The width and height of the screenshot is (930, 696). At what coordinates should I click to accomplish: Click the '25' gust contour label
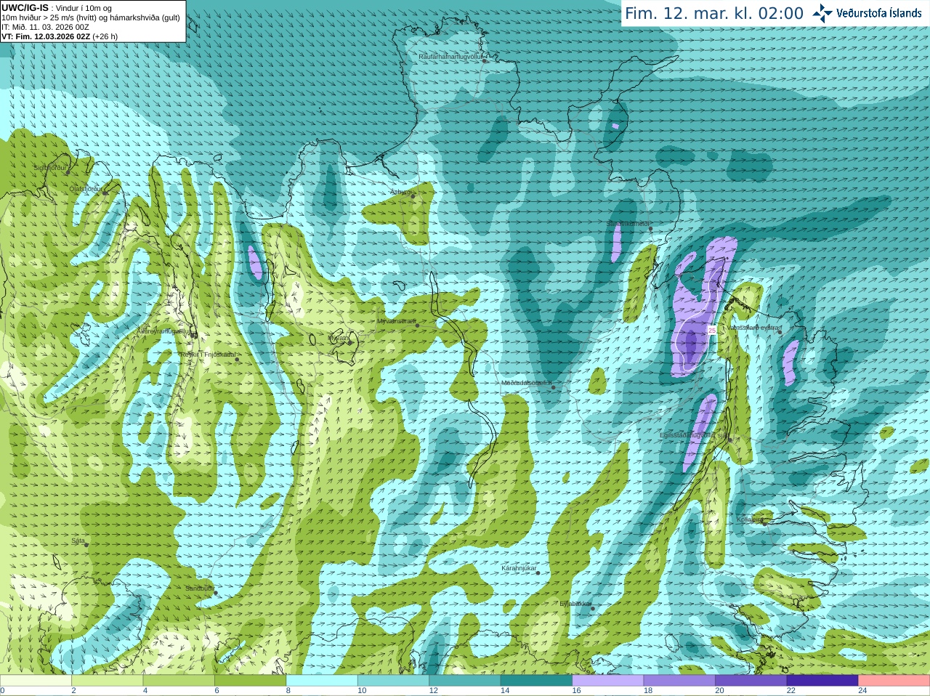coord(712,331)
